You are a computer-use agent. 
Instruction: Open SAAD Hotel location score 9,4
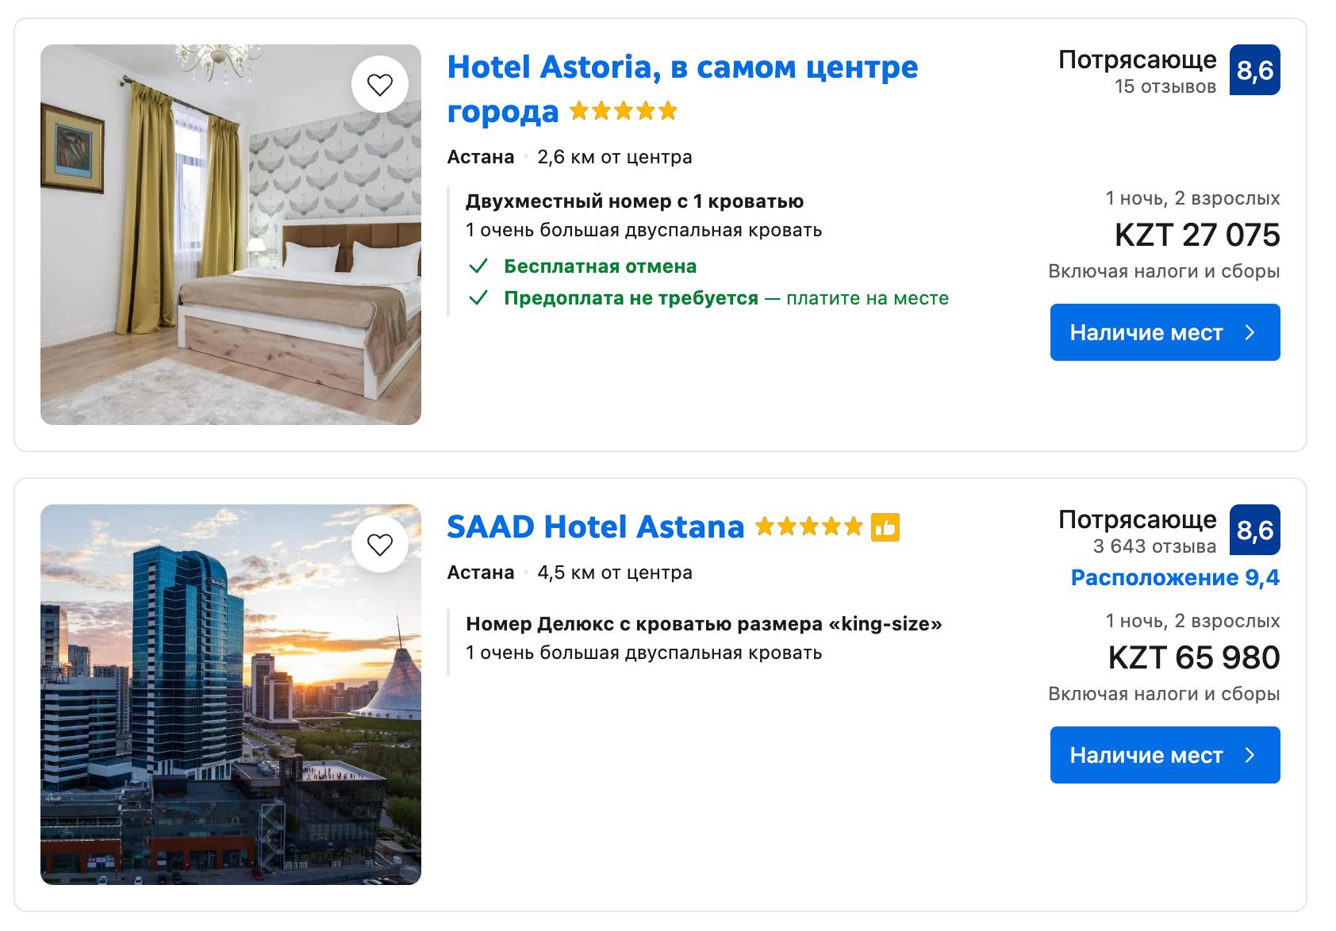[1174, 578]
